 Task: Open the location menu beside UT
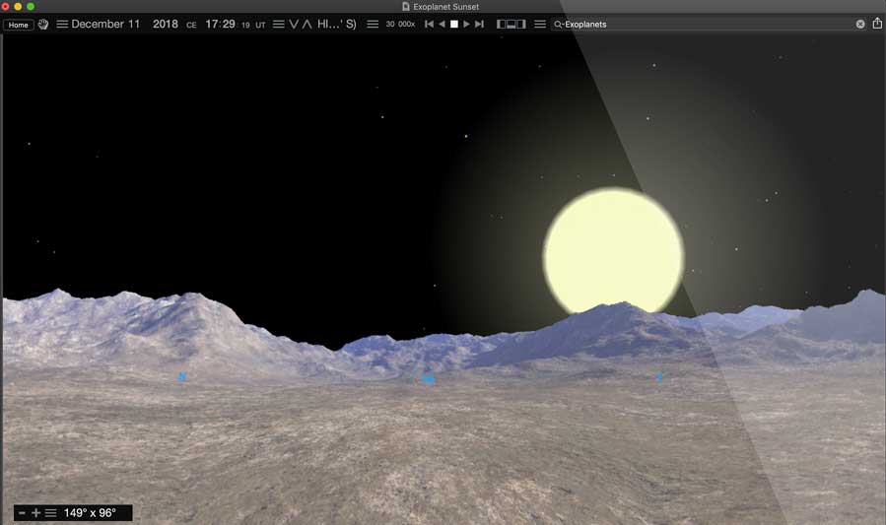tap(278, 25)
